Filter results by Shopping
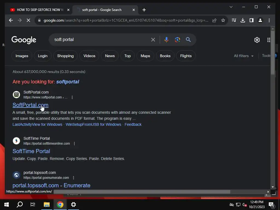280x210 pixels. [x=65, y=56]
